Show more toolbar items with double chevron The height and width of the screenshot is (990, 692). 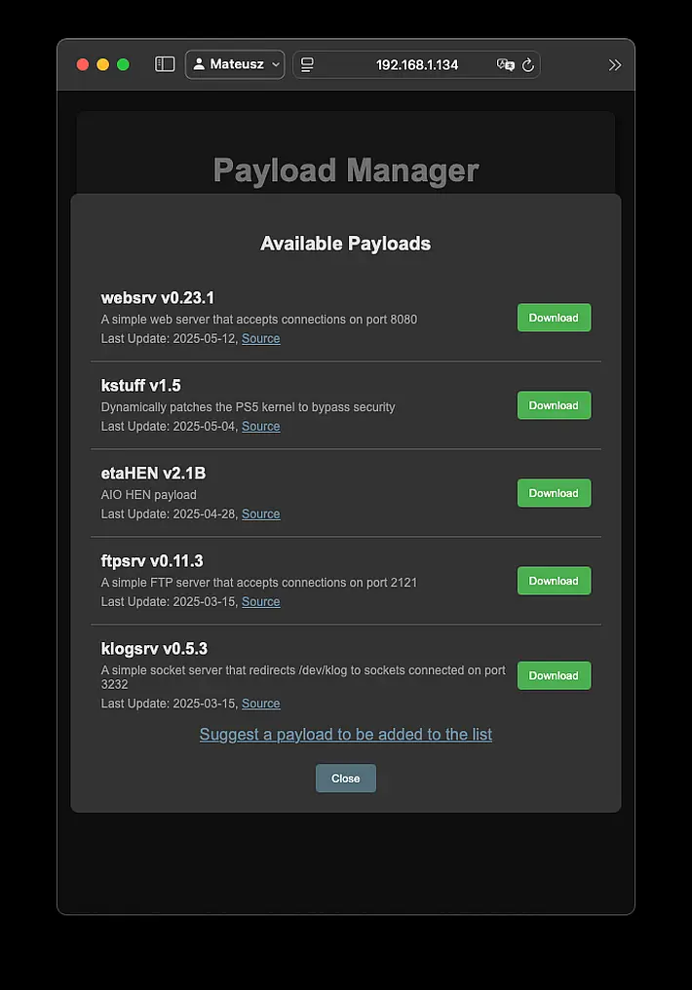tap(614, 65)
